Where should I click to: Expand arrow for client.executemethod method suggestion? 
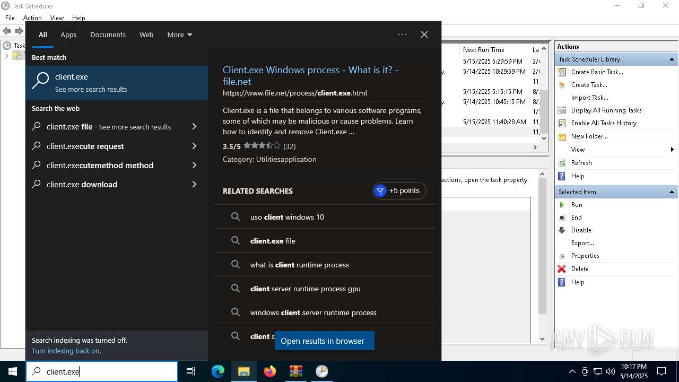click(194, 165)
